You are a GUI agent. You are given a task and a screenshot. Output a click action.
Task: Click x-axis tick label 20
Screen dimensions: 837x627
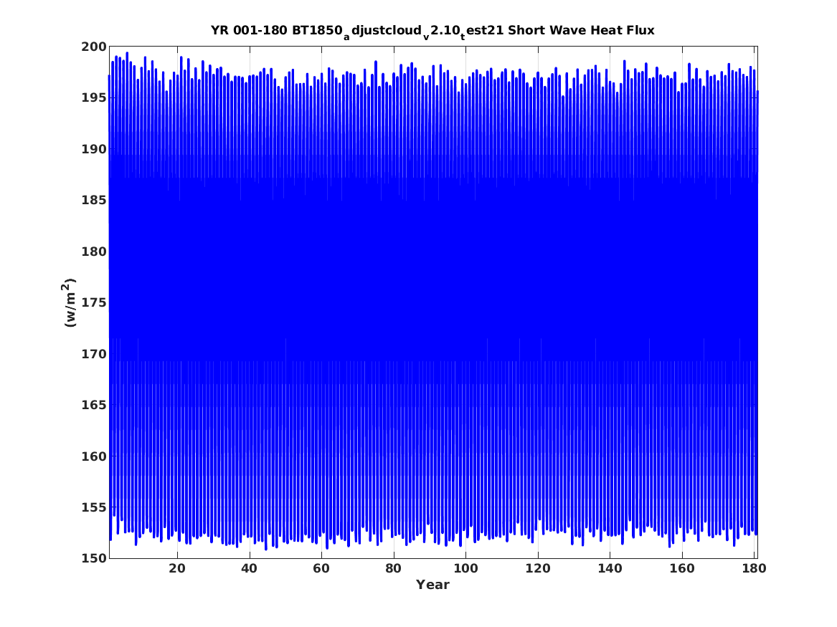coord(177,569)
